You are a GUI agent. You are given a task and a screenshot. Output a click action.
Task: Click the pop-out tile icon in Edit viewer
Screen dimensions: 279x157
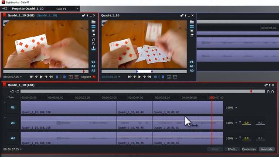[93, 35]
